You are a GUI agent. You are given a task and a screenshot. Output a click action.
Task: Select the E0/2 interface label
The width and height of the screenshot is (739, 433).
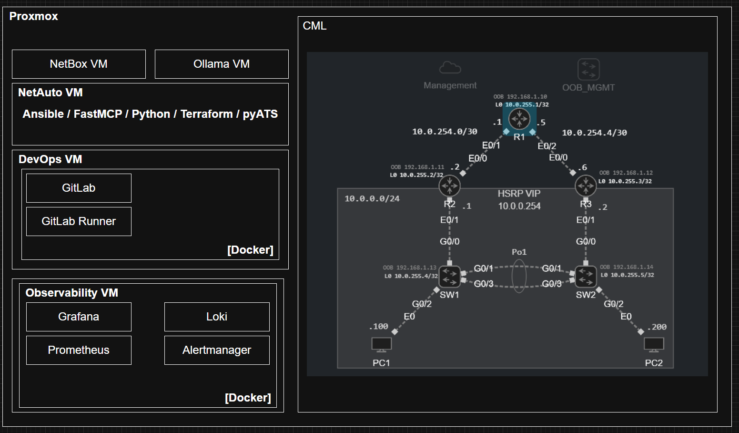click(x=547, y=146)
